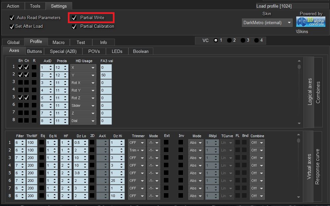Viewport: 330px width, 206px height.
Task: Open HID Usage dropdown showing X
Action: click(83, 68)
